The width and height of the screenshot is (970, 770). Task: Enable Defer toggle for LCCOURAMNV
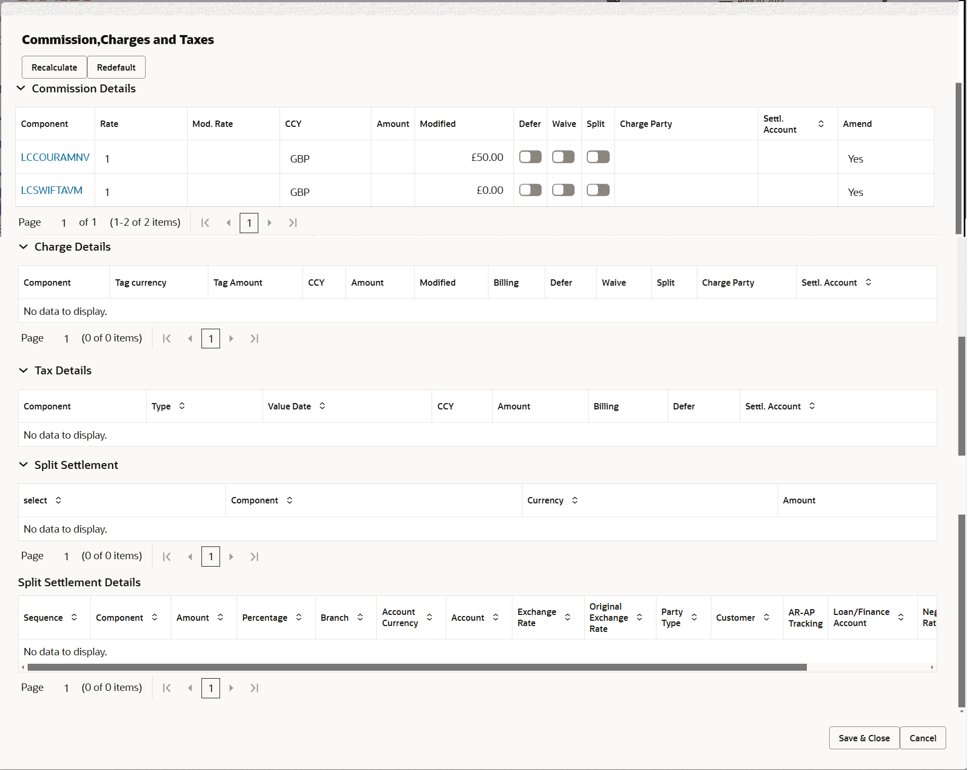530,157
